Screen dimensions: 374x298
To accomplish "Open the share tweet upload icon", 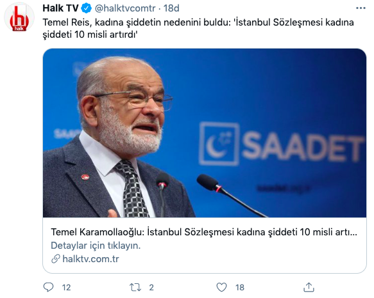I will [x=309, y=287].
